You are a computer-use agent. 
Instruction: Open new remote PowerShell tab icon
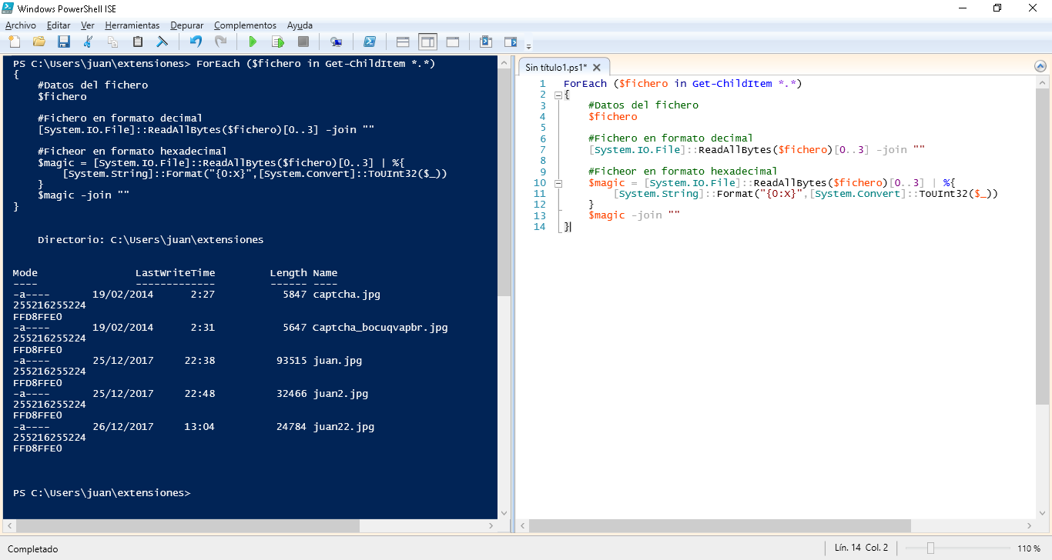click(x=336, y=42)
